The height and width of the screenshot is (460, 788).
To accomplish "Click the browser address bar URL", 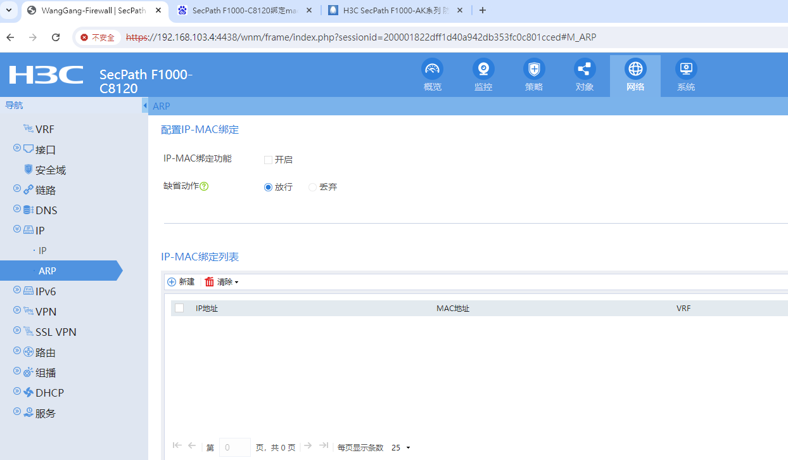I will 361,37.
